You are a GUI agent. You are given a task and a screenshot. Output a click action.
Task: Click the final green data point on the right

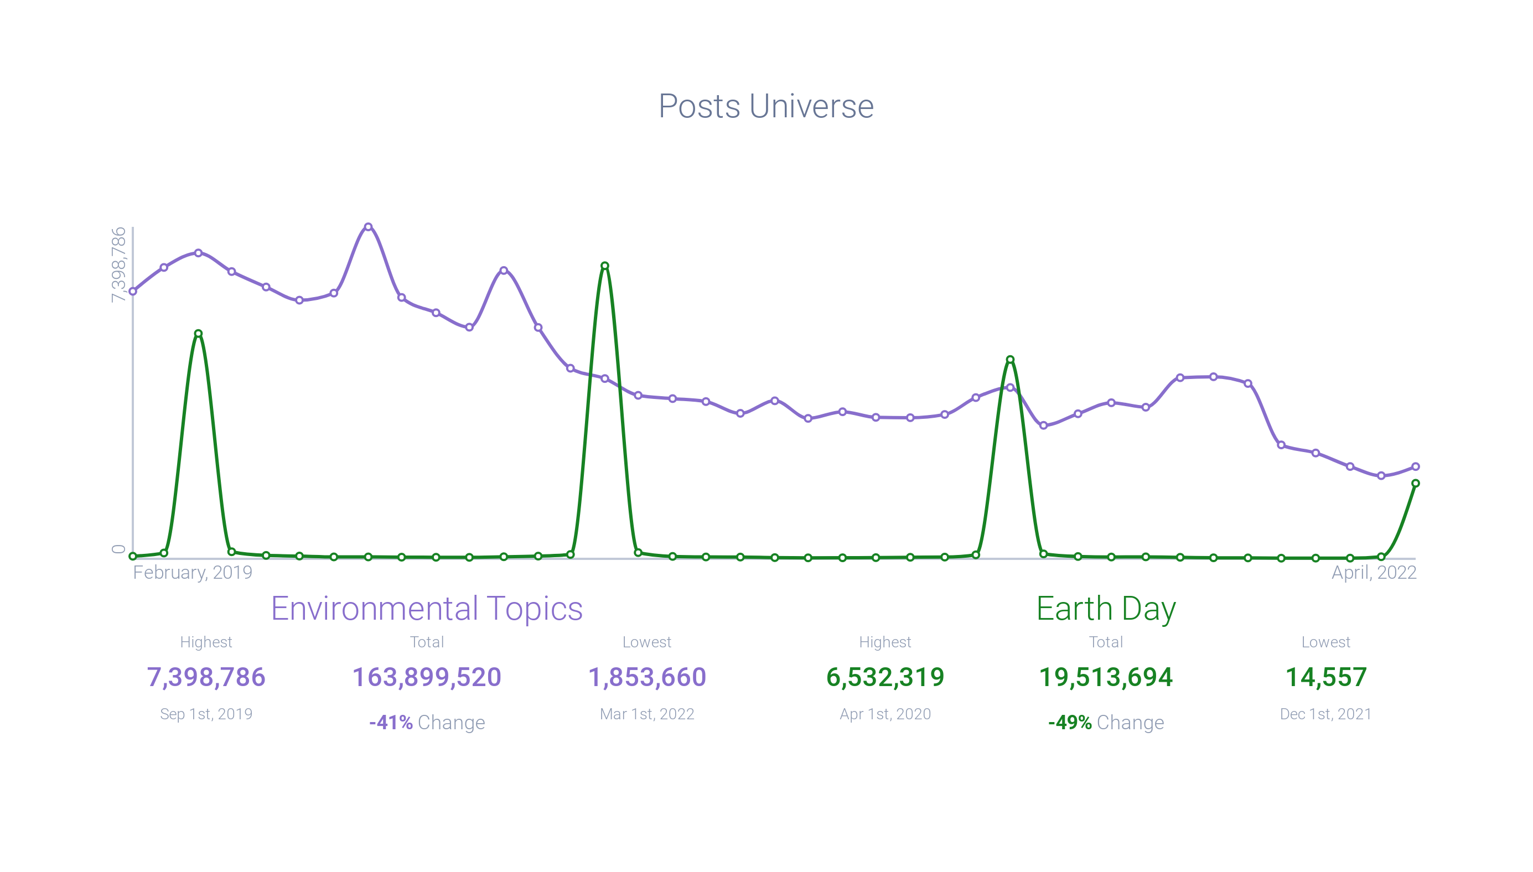[x=1416, y=484]
